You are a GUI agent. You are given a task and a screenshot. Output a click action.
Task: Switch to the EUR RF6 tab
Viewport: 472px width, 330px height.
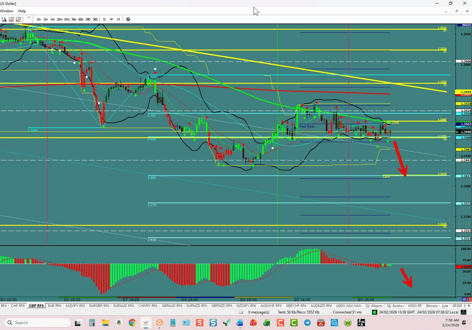click(x=54, y=306)
